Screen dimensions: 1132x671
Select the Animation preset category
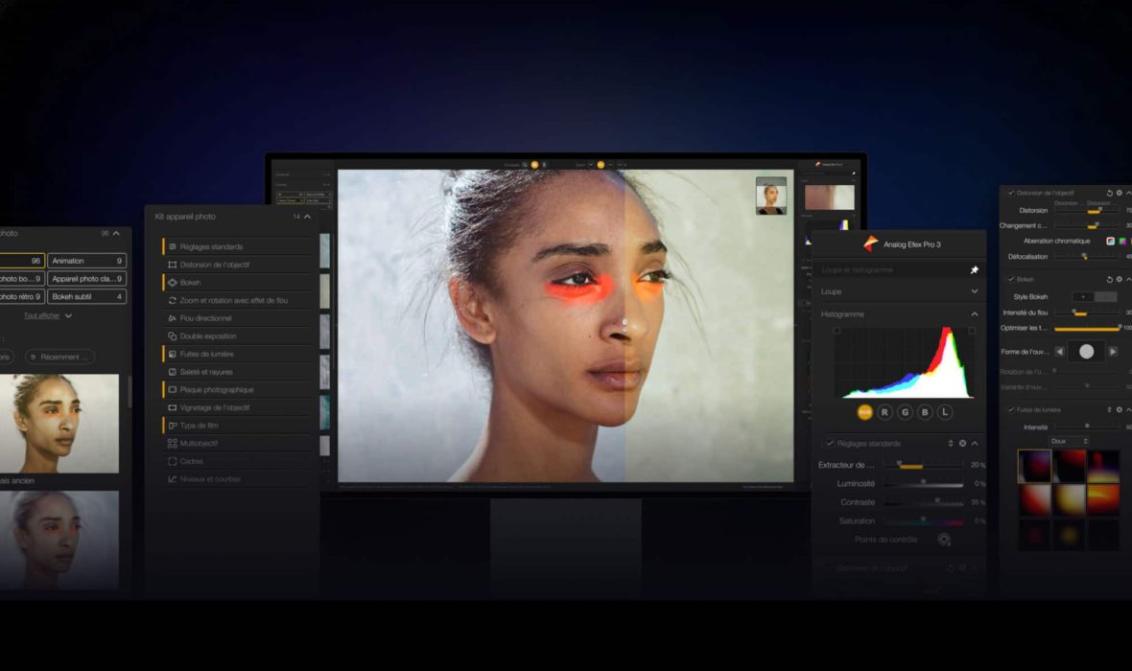click(x=86, y=261)
